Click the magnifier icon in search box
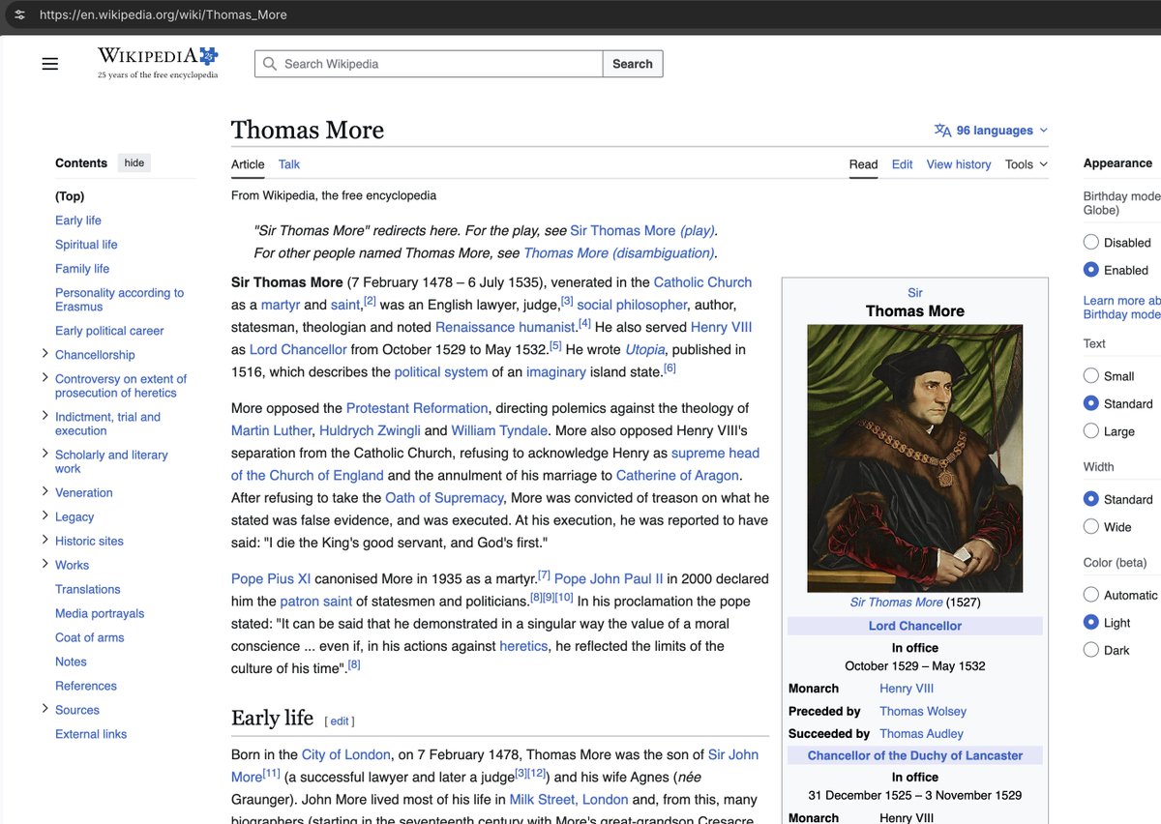 tap(270, 64)
